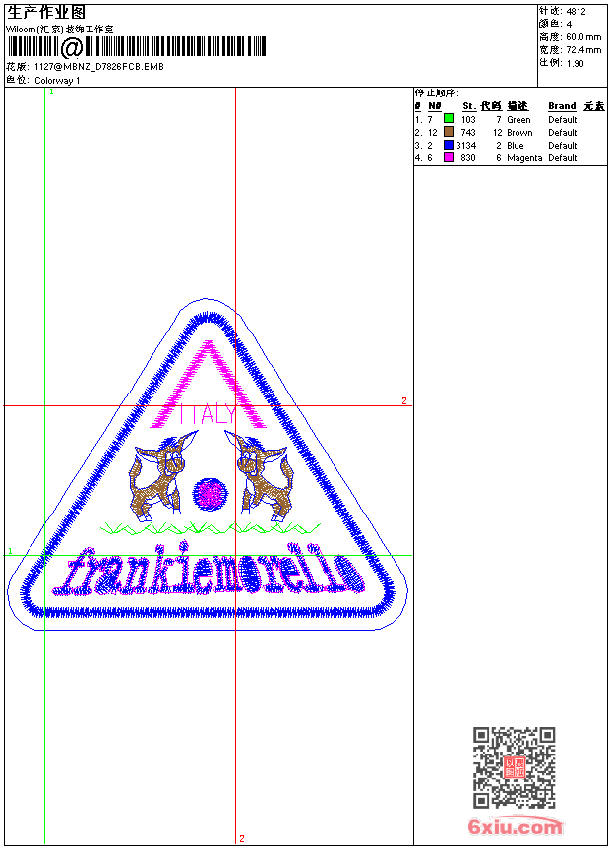Click the 'Green' description in the color table
This screenshot has width=610, height=846.
click(x=518, y=120)
